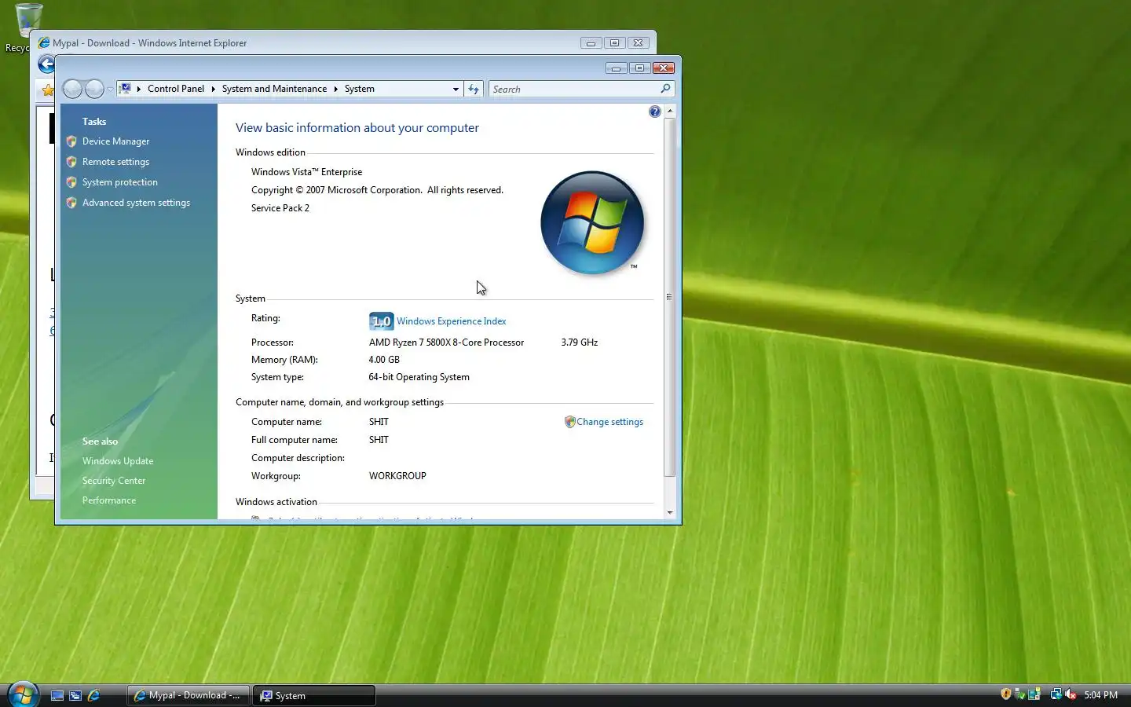
Task: Select System in the breadcrumb
Action: point(360,89)
